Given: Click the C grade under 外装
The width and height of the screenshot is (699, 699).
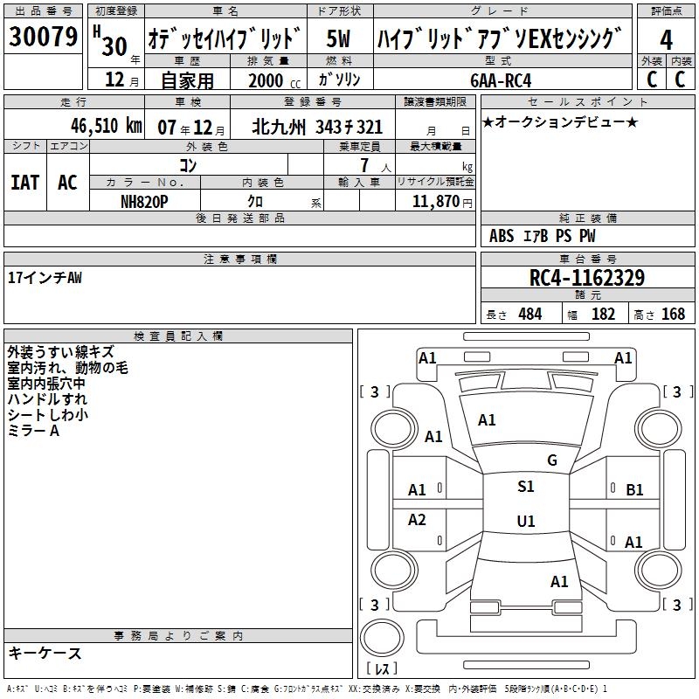Looking at the screenshot, I should pyautogui.click(x=652, y=80).
